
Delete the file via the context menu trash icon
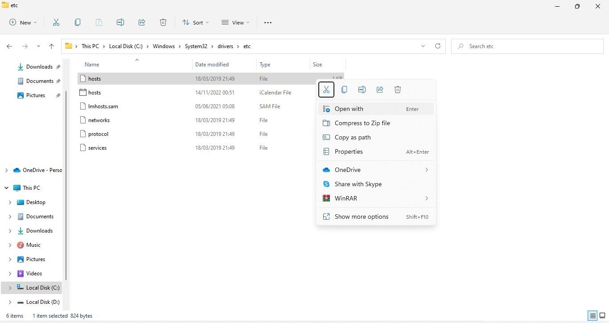click(x=398, y=90)
